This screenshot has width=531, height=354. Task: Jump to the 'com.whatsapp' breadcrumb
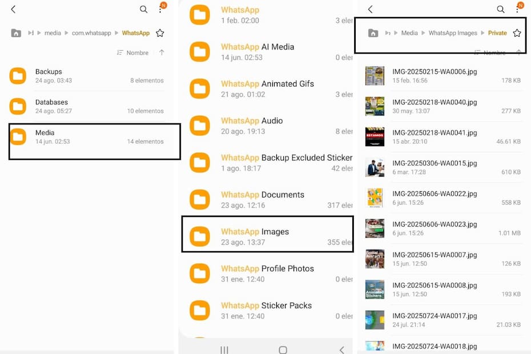(91, 33)
